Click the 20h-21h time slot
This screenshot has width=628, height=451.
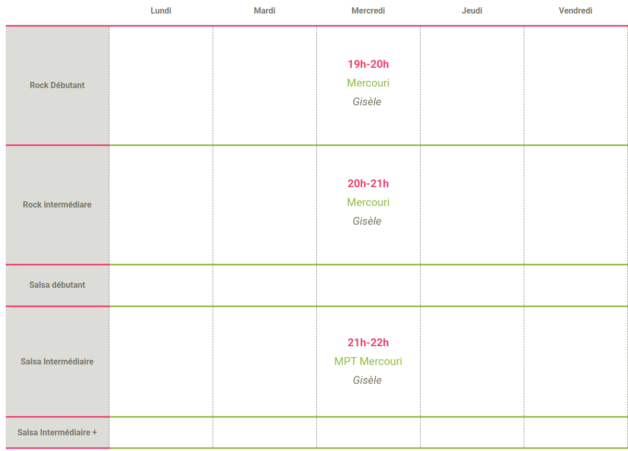tap(368, 184)
